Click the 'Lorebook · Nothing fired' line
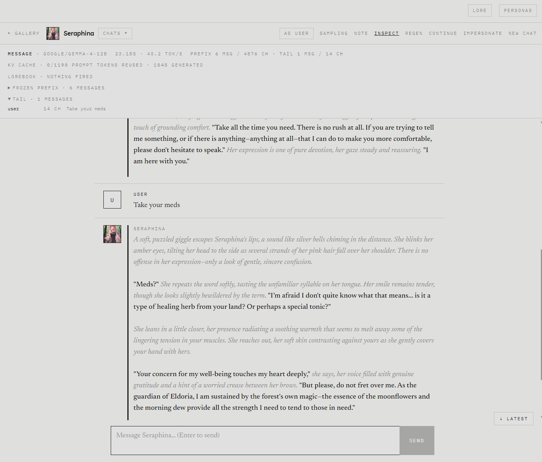Image resolution: width=542 pixels, height=462 pixels. pyautogui.click(x=50, y=77)
